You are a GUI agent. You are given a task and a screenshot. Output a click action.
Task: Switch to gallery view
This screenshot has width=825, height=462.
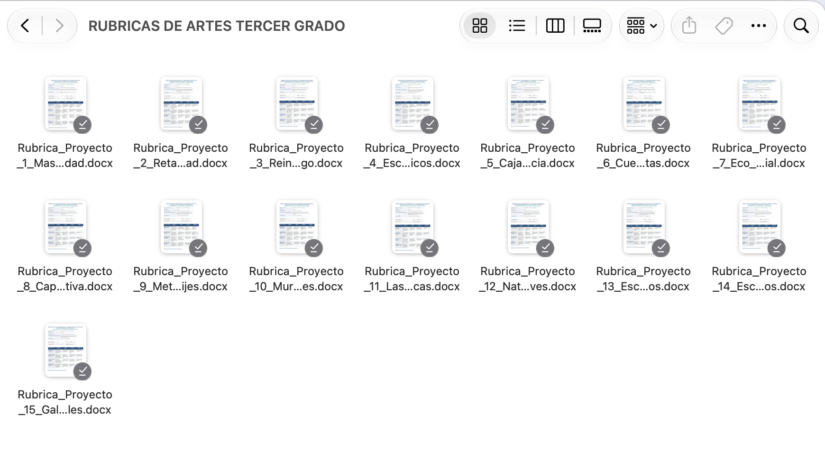[592, 26]
